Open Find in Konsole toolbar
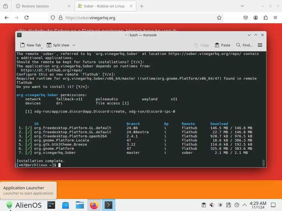 [244, 45]
